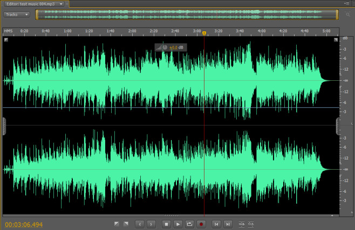The image size is (355, 230).
Task: Grab the overview navigator's left handle
Action: 37,15
